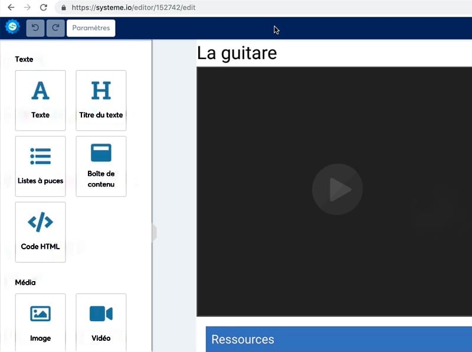Collapse the Média section header
Image resolution: width=472 pixels, height=352 pixels.
(x=27, y=282)
